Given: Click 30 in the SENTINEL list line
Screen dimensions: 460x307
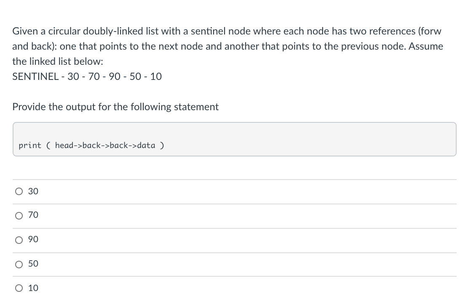Looking at the screenshot, I should [73, 77].
